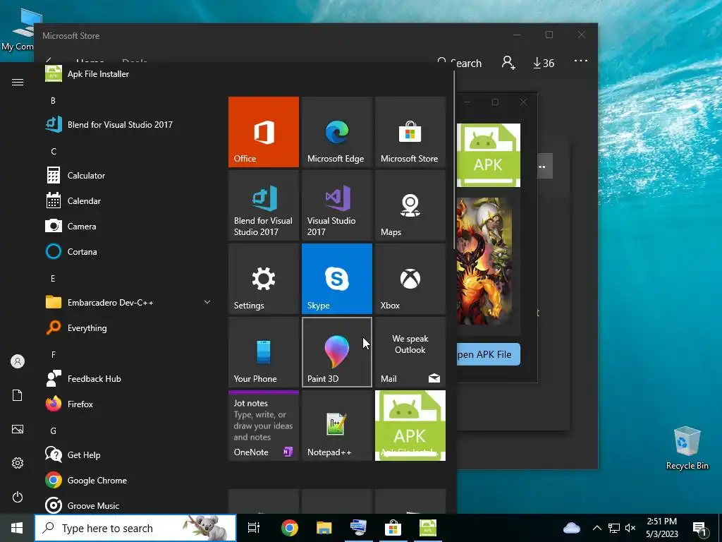Click the Windows Start button

coord(17,528)
